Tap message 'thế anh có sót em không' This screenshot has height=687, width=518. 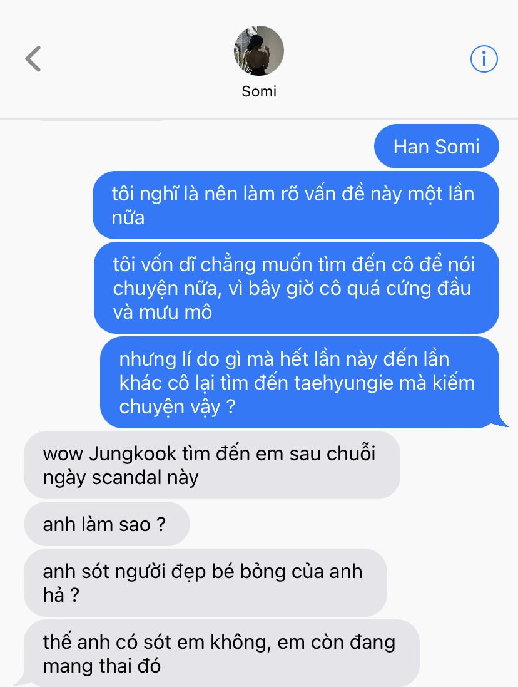coord(221,653)
